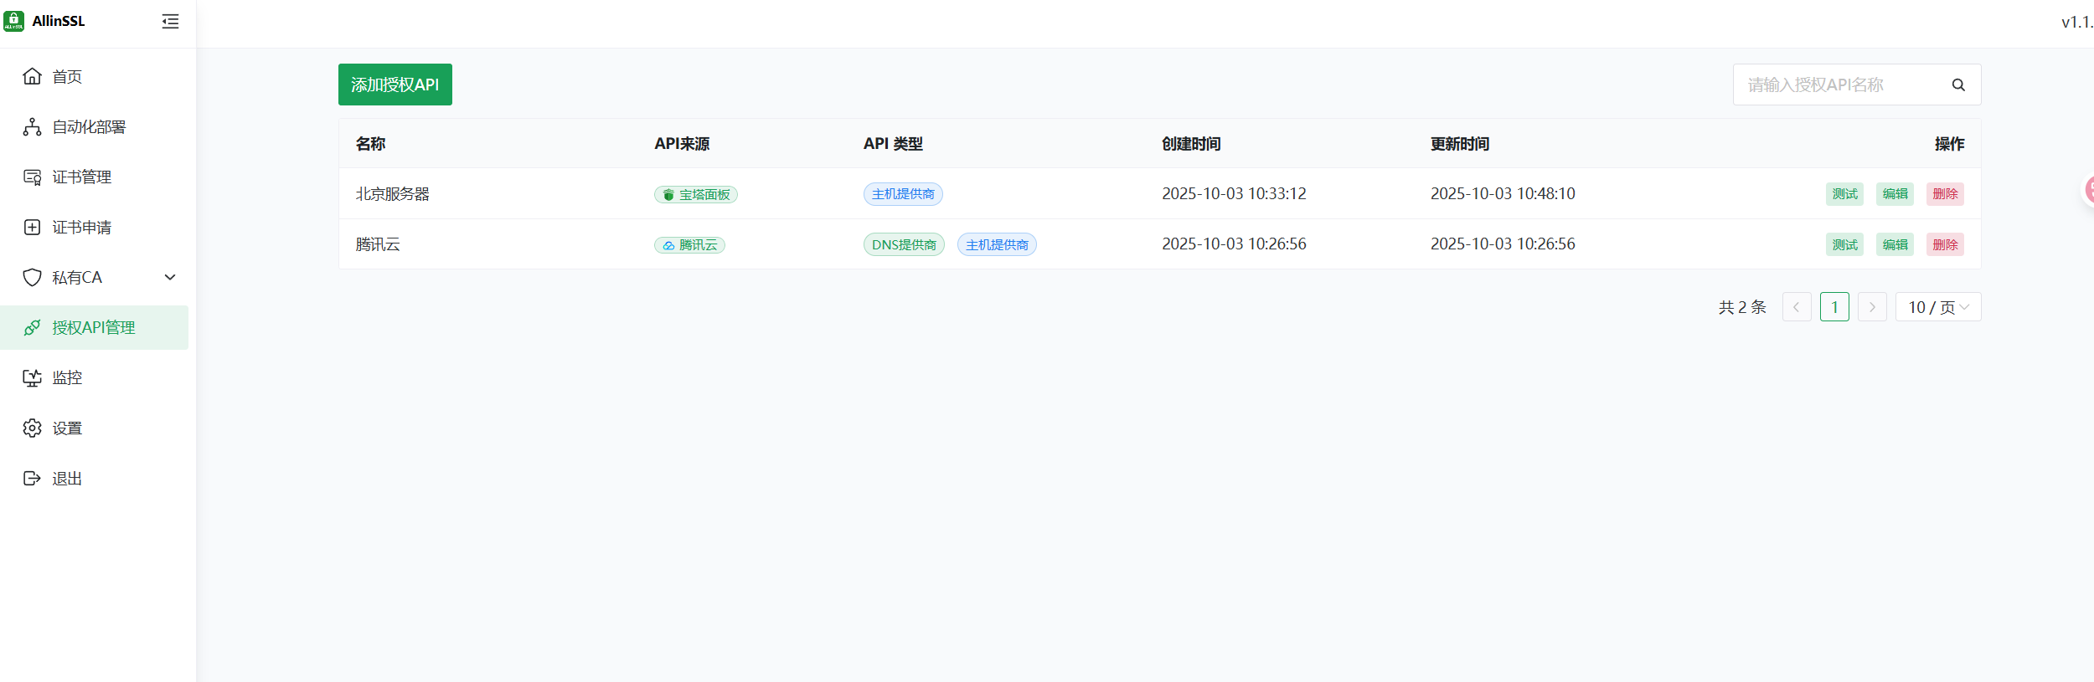Open the 10 / 页 page size dropdown
This screenshot has width=2094, height=682.
coord(1937,307)
